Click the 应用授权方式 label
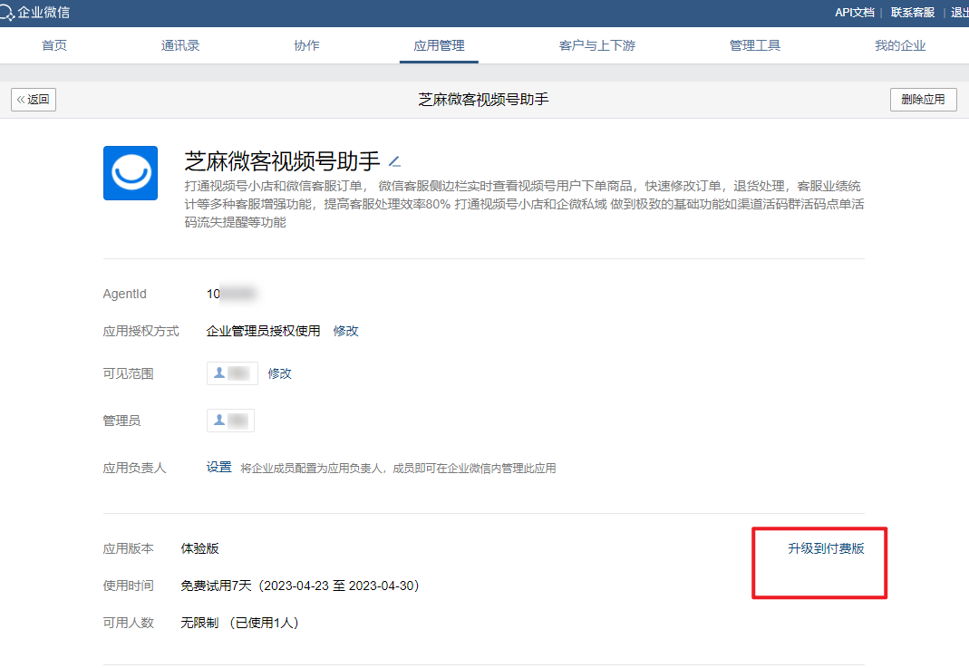Screen dimensions: 969x668 (141, 331)
